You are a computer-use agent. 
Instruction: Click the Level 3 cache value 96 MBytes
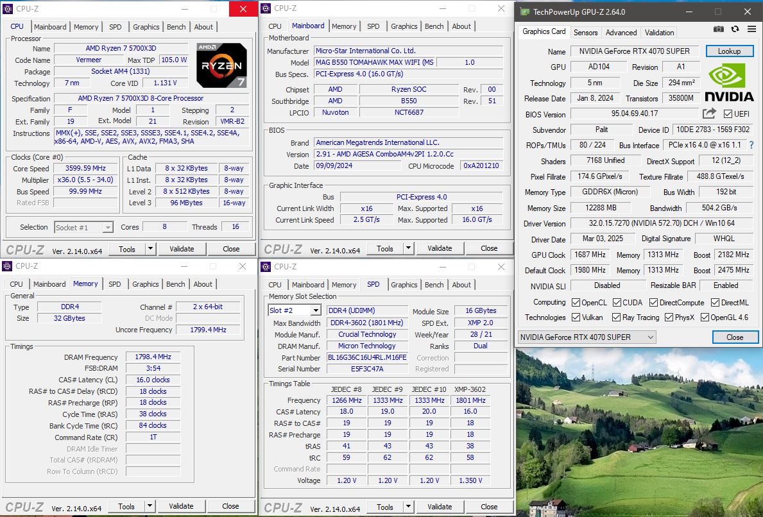pyautogui.click(x=186, y=203)
